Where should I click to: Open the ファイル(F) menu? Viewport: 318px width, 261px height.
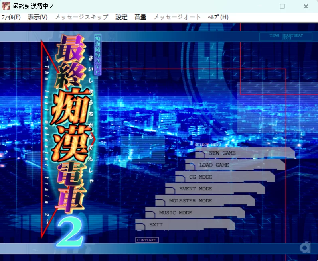coord(11,17)
